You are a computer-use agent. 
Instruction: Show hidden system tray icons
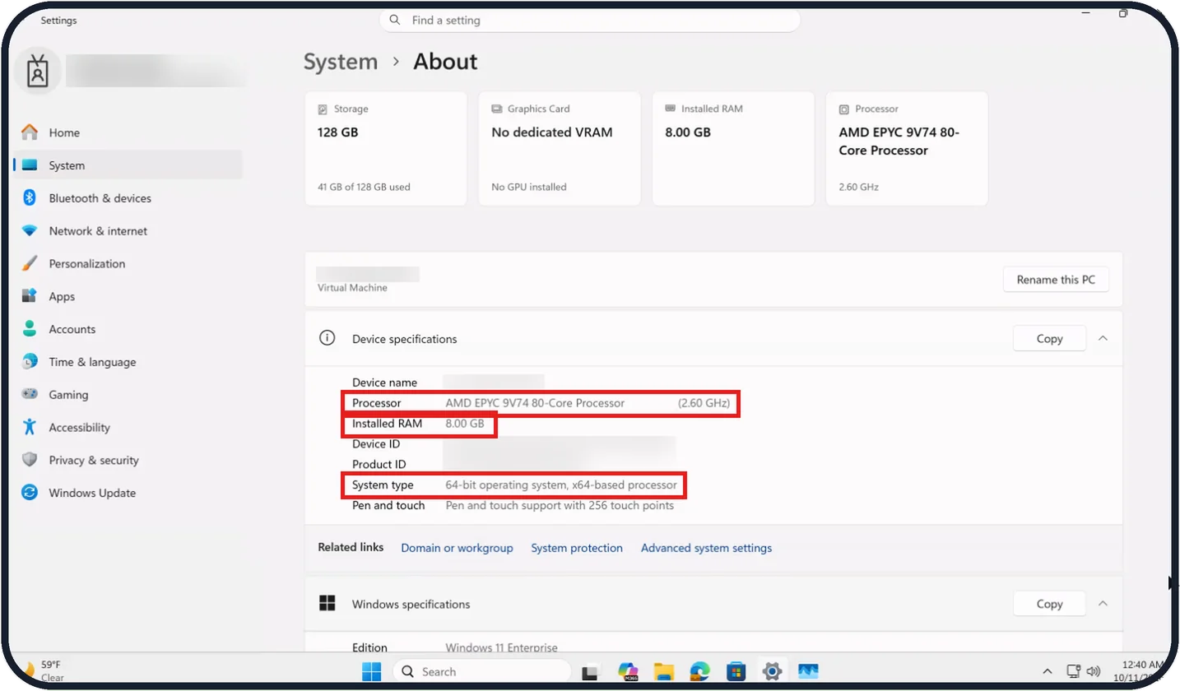[1047, 671]
